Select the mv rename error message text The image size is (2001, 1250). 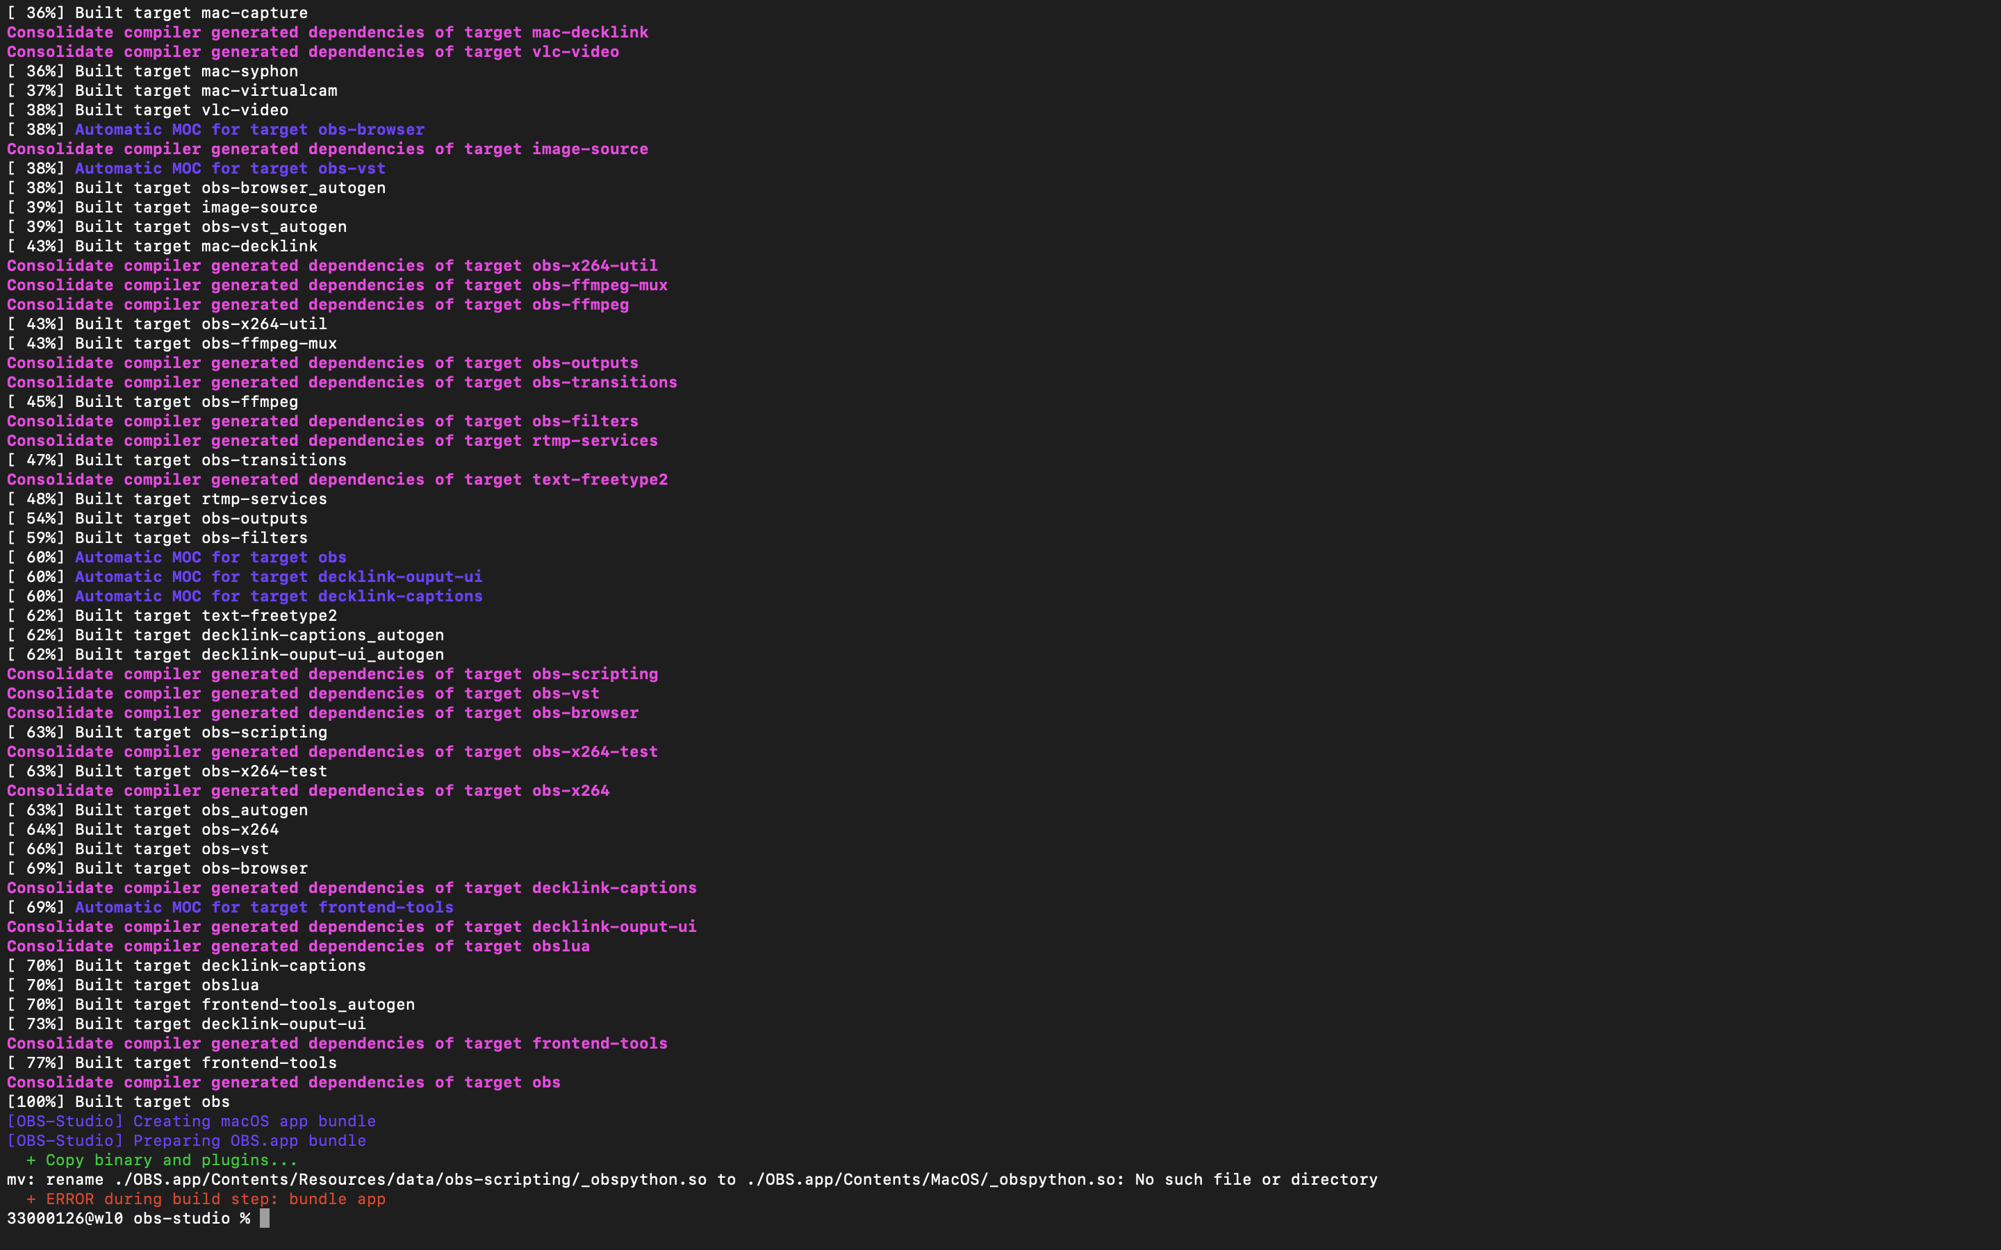579,1180
